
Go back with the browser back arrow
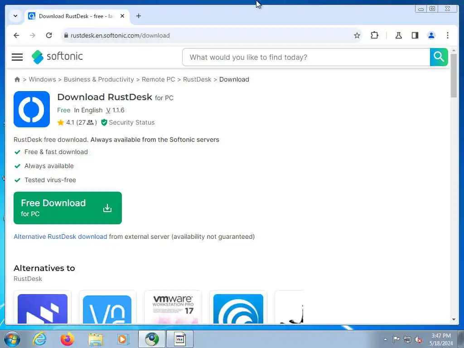tap(16, 35)
